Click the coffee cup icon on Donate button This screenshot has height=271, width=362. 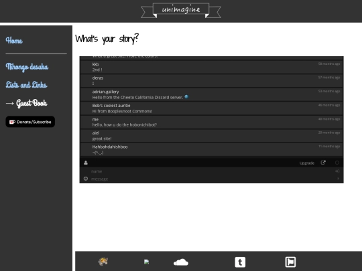[12, 122]
